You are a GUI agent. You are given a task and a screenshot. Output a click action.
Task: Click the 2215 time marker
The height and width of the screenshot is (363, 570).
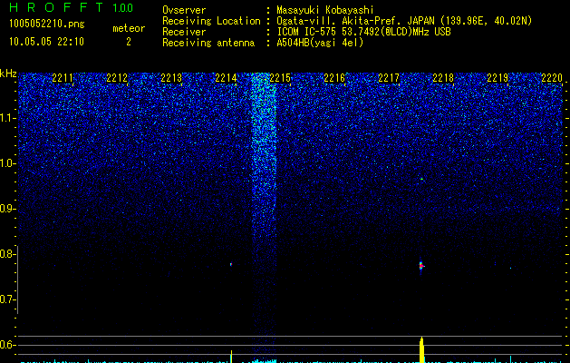[280, 78]
